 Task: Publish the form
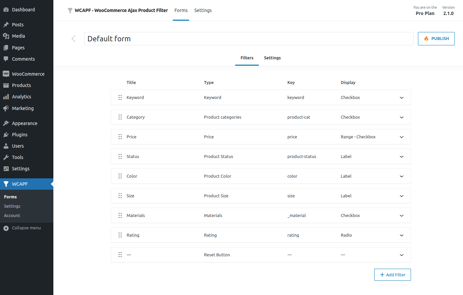point(436,39)
